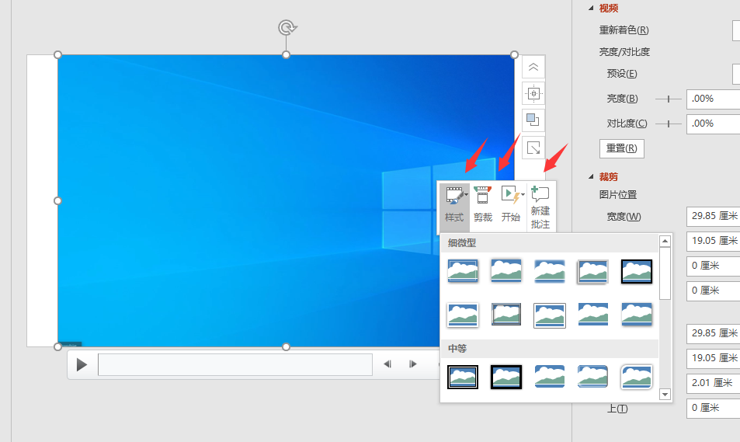Viewport: 740px width, 442px height.
Task: Click the 对比度(C) percentage input field
Action: click(x=713, y=124)
